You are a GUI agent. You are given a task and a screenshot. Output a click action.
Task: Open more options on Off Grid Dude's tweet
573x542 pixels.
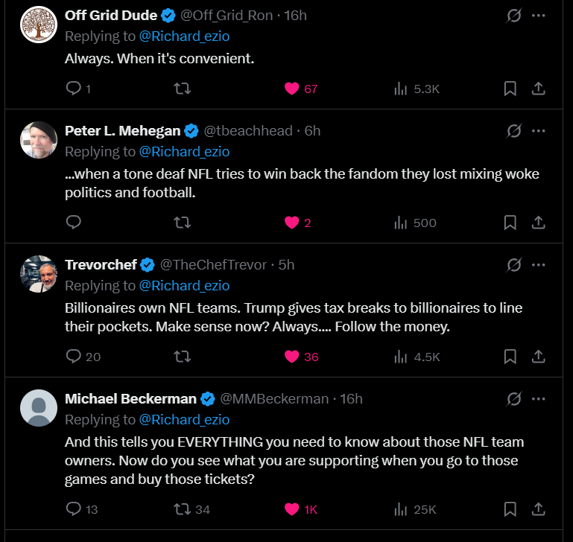539,15
